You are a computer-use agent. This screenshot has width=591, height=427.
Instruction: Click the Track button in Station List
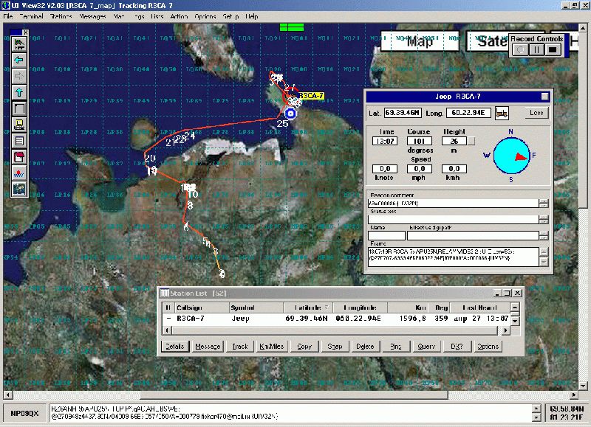click(240, 346)
